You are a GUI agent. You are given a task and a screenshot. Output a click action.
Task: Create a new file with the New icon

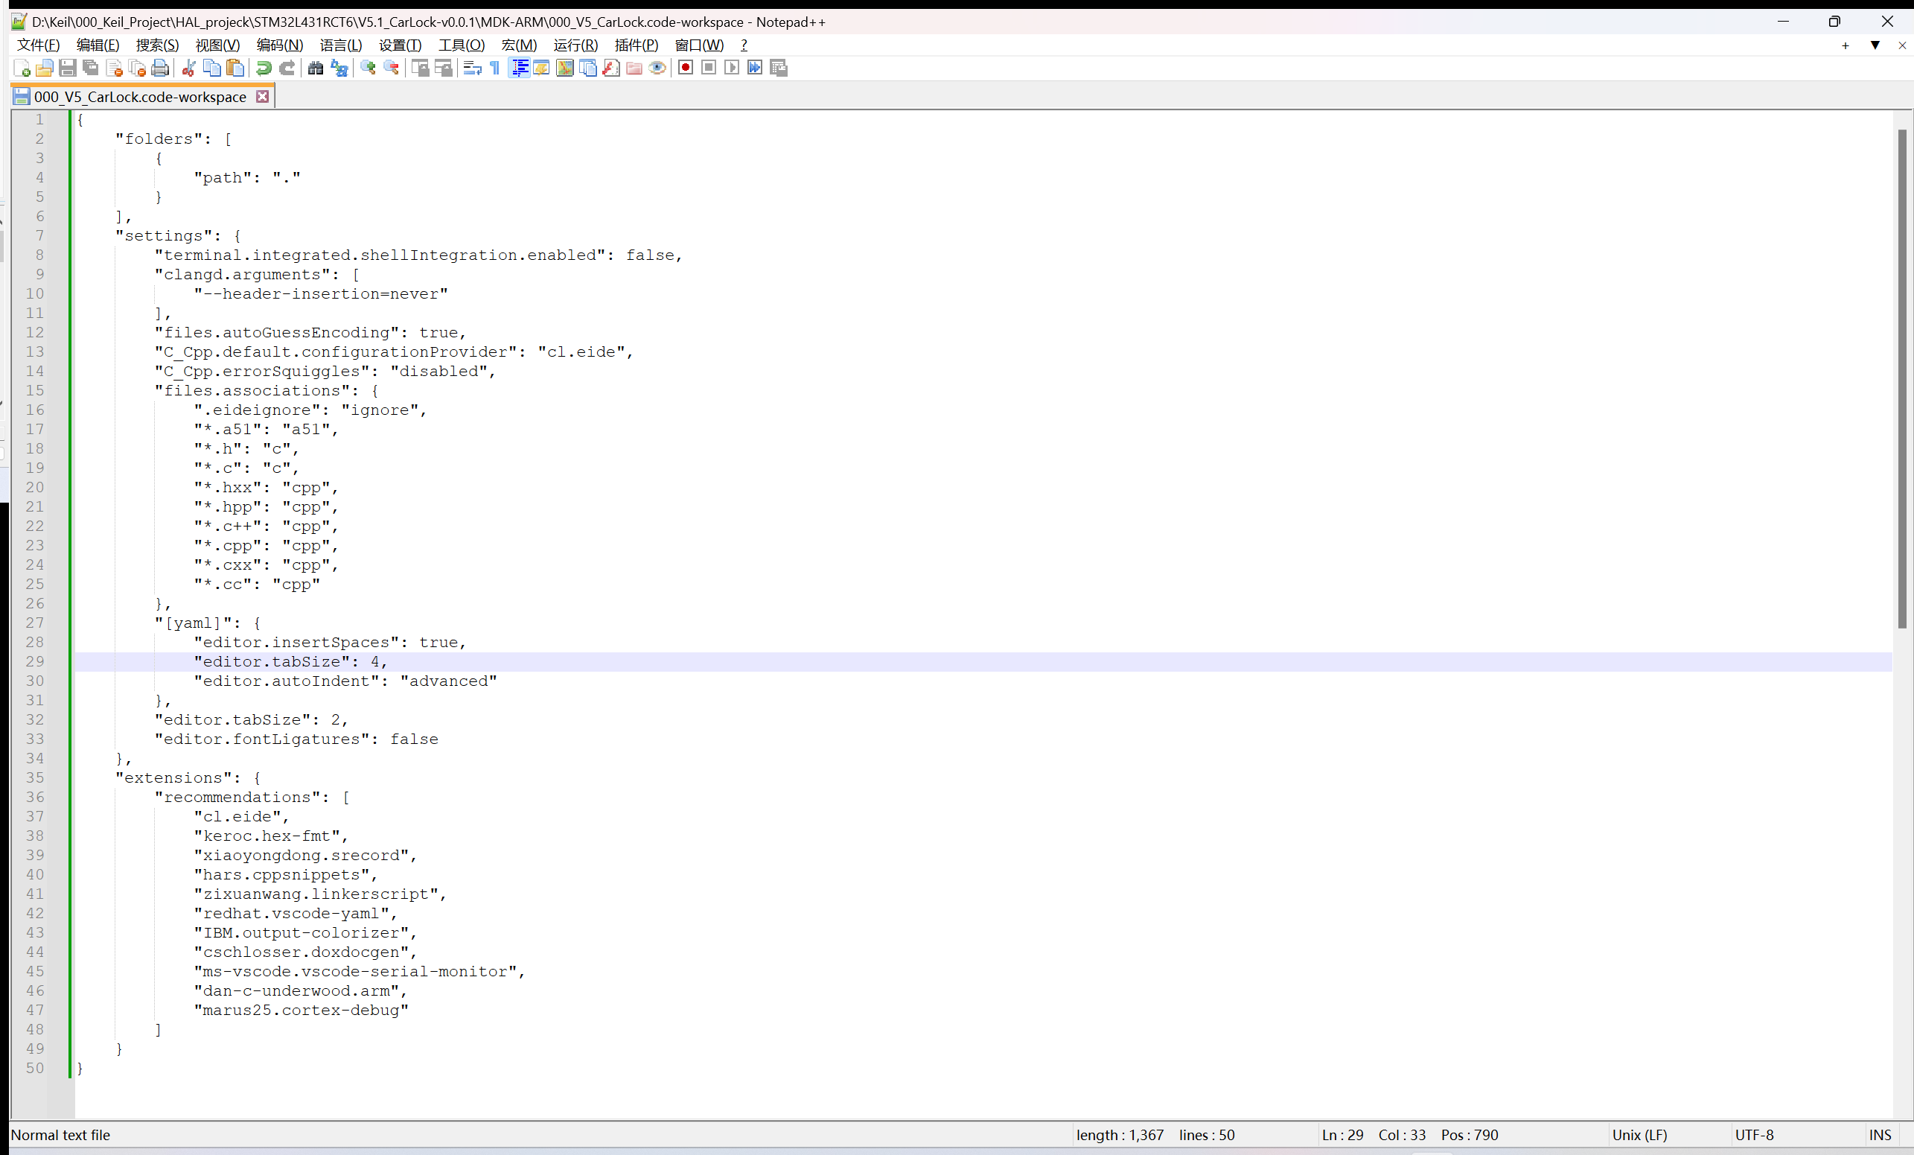pos(22,69)
